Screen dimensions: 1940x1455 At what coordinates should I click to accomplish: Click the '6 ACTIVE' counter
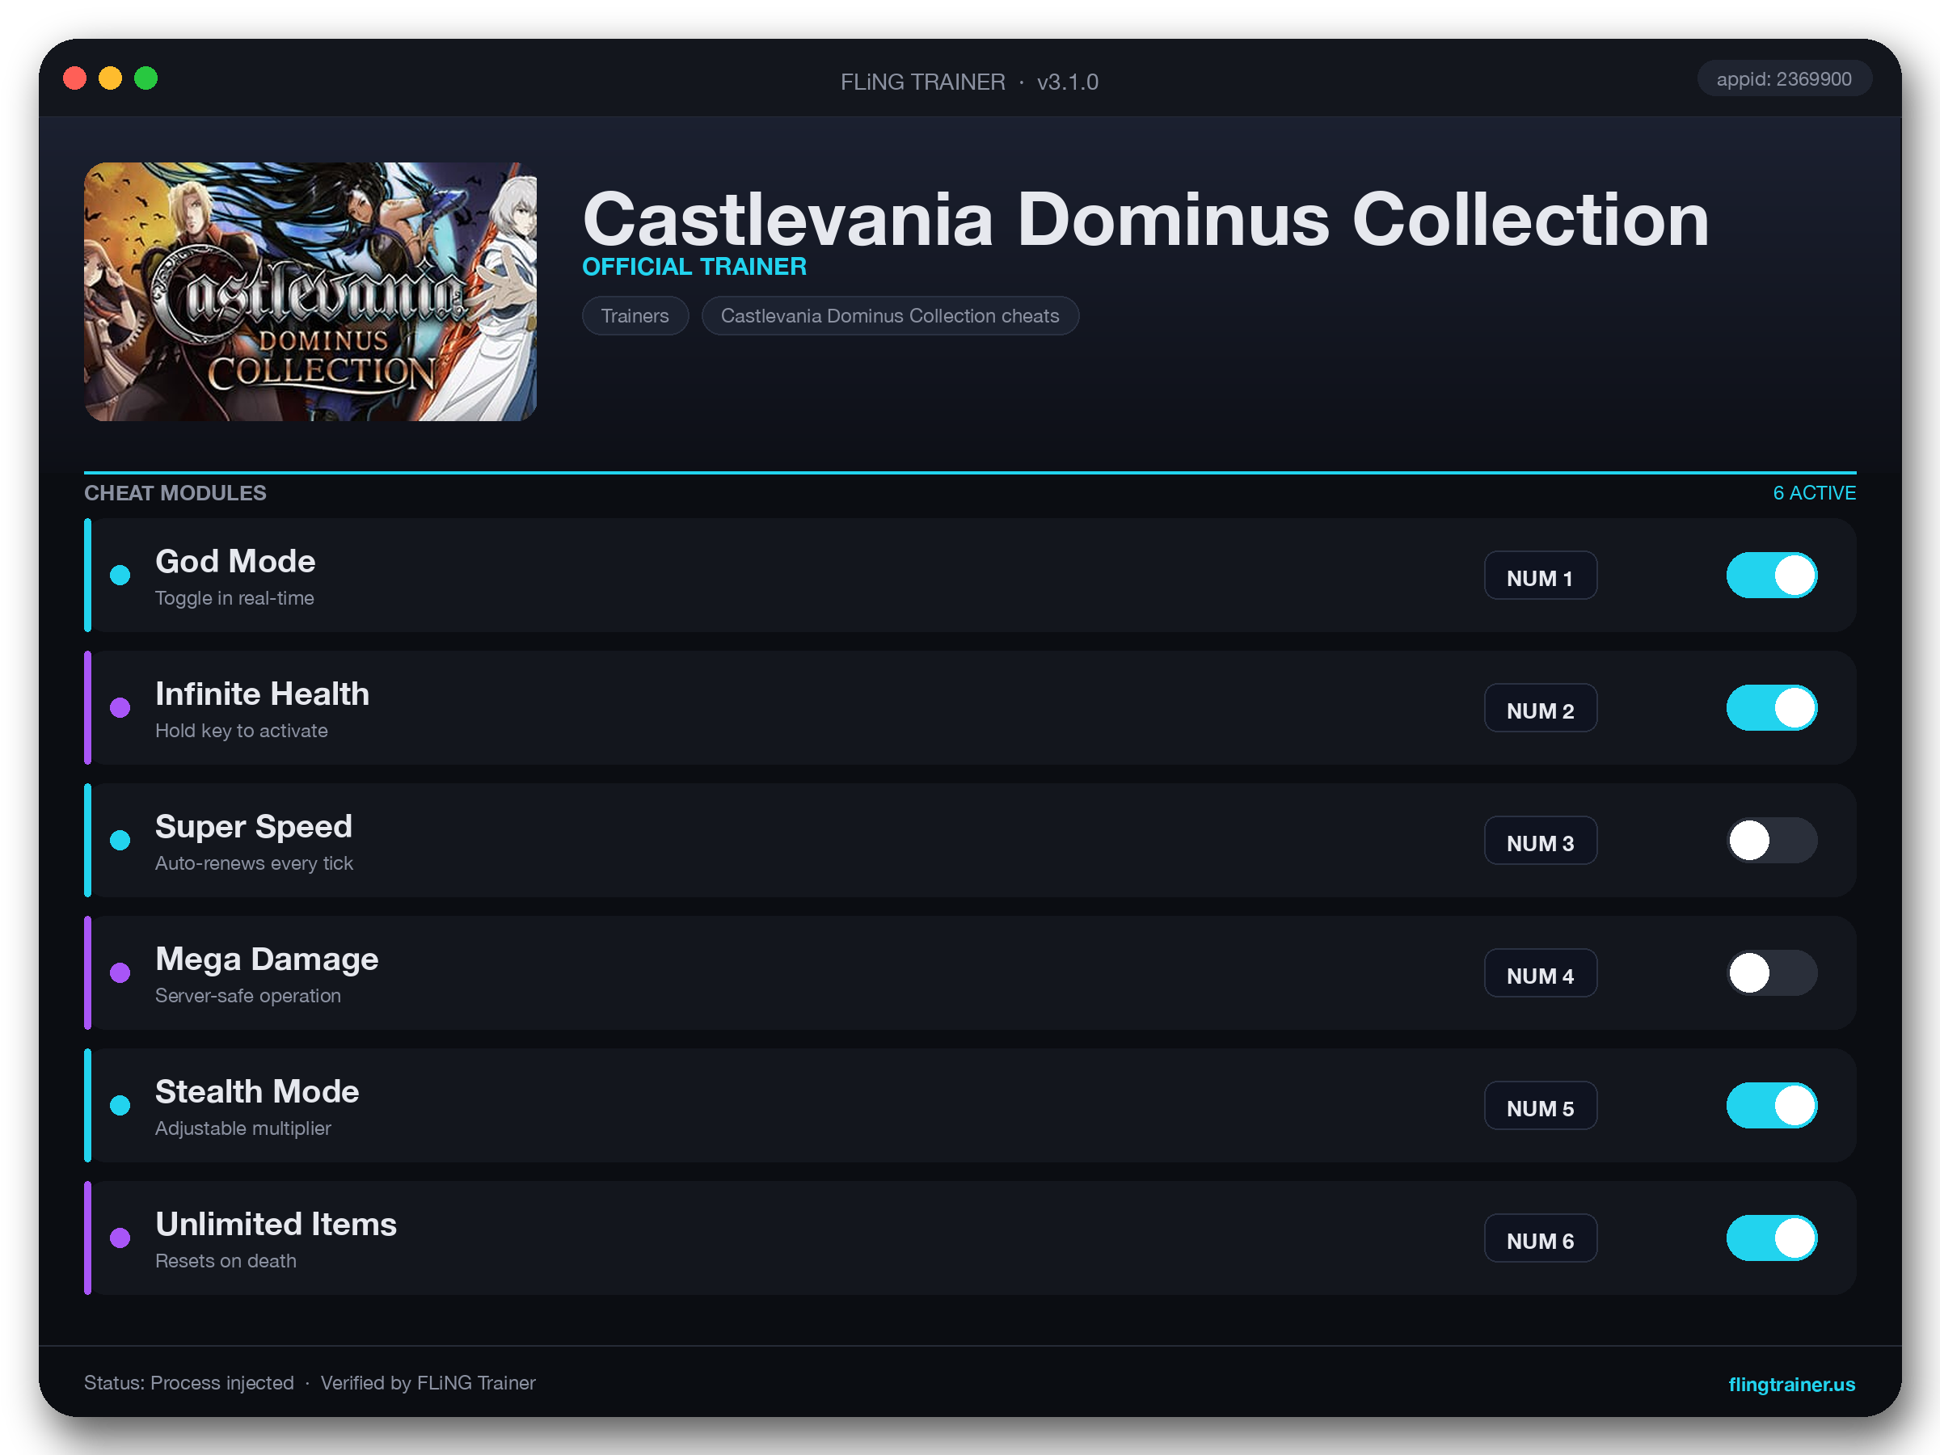pos(1814,493)
